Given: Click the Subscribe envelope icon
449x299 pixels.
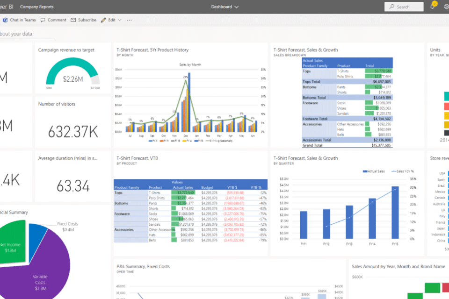Looking at the screenshot, I should tap(73, 20).
